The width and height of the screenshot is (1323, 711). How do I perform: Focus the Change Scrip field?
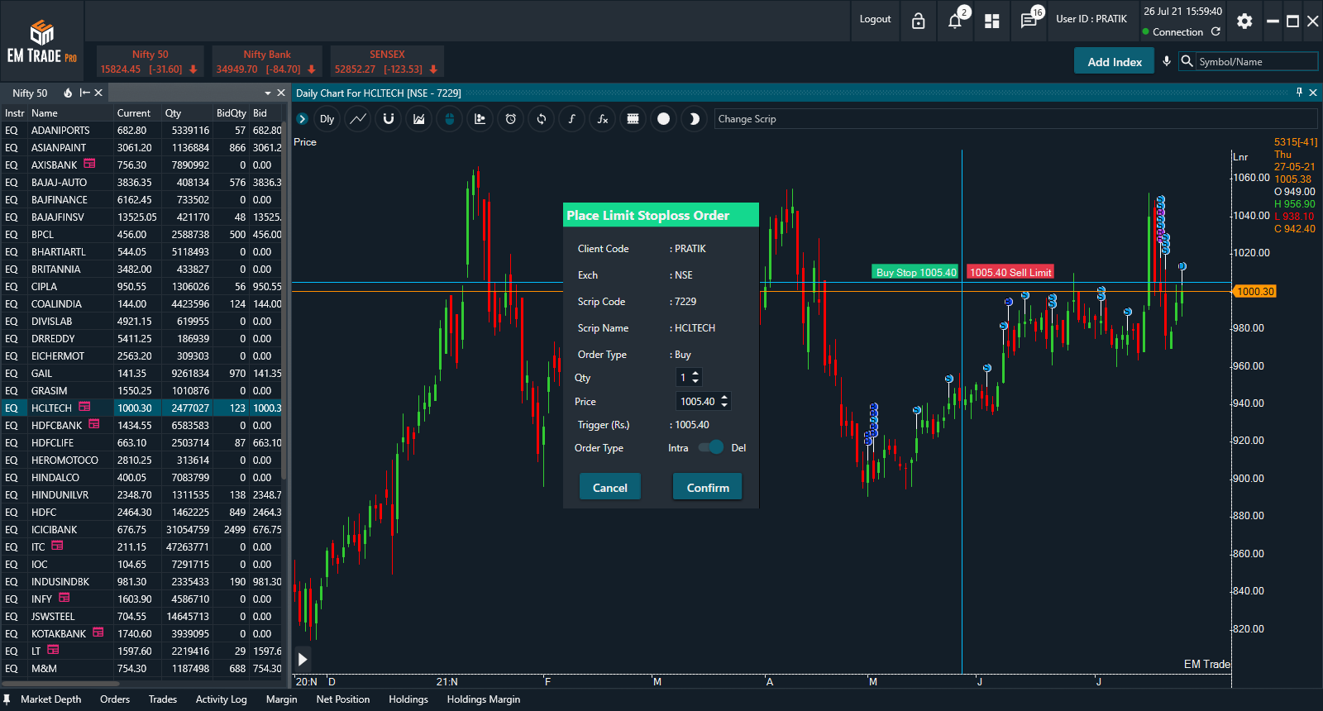tap(1015, 119)
